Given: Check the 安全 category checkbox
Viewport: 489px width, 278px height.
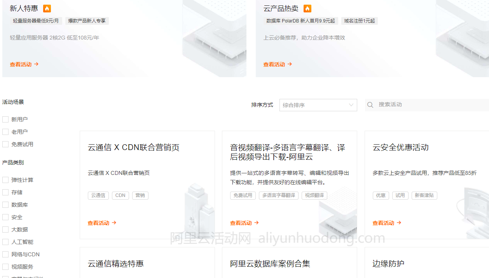Looking at the screenshot, I should point(5,217).
